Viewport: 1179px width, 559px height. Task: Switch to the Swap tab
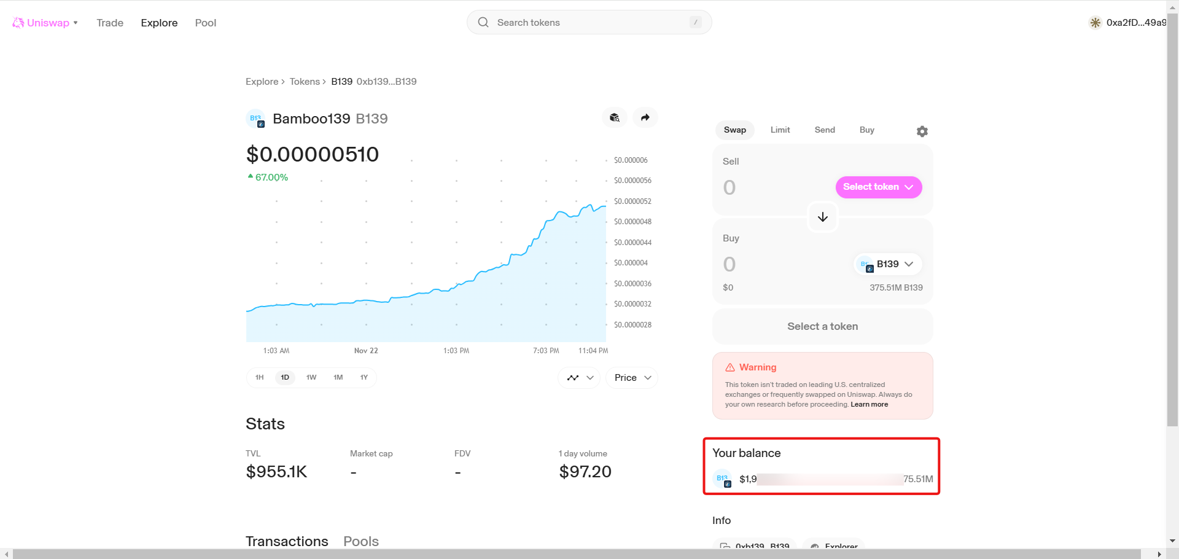[x=735, y=130]
